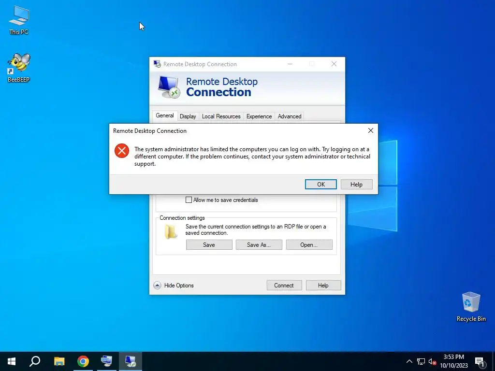Open File Explorer from taskbar
The width and height of the screenshot is (495, 371).
(59, 361)
